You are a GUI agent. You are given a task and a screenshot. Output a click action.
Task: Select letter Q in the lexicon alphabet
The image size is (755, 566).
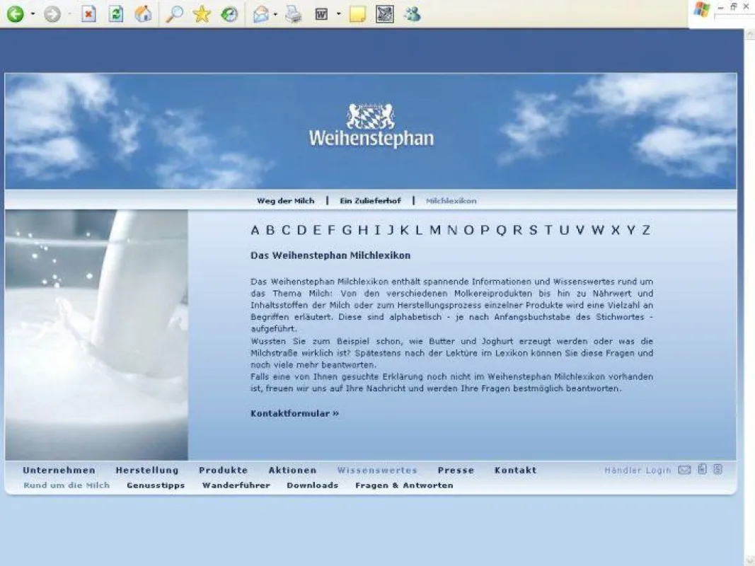tap(501, 231)
